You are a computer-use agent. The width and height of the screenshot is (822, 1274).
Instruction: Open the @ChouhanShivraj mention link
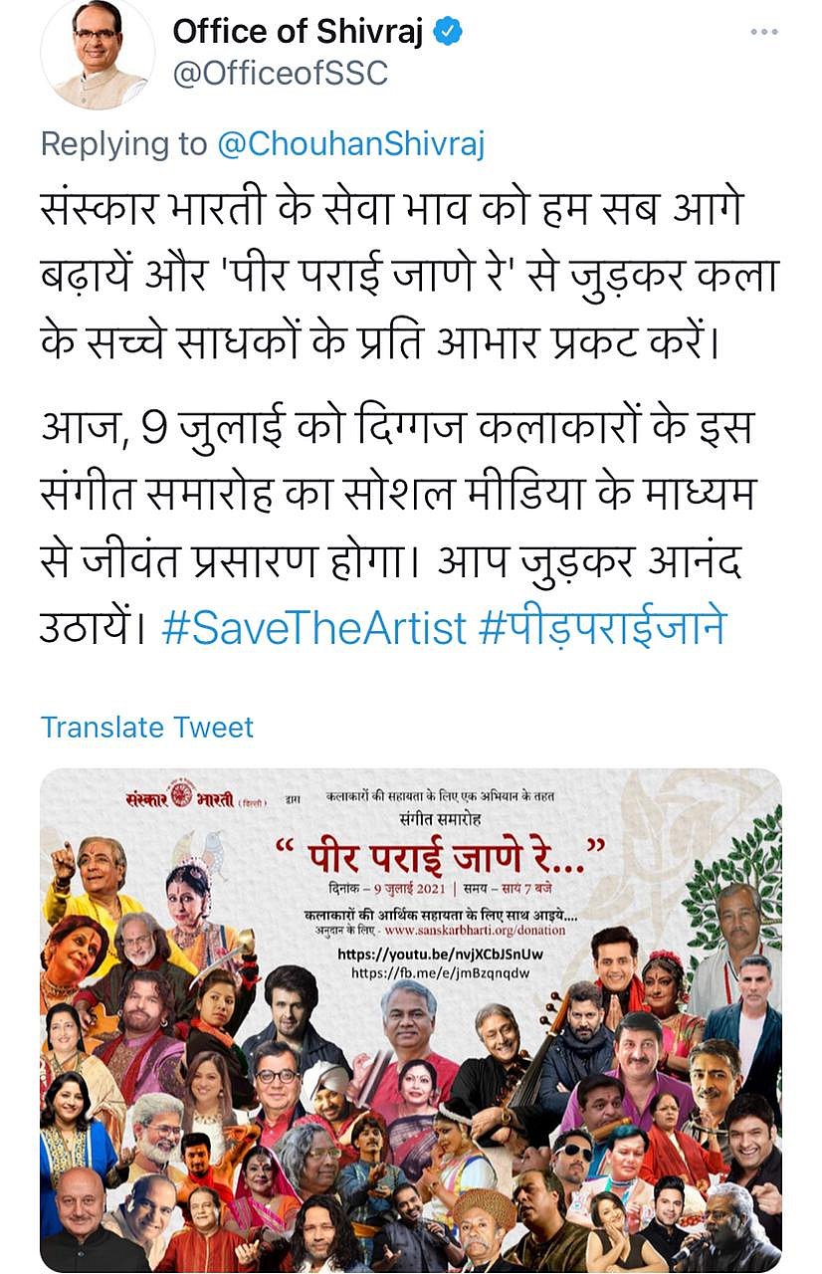[x=351, y=144]
